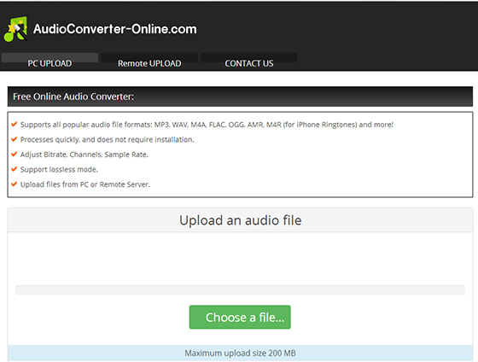
Task: Click the checkmark beside Upload files from PC
Action: (x=14, y=184)
